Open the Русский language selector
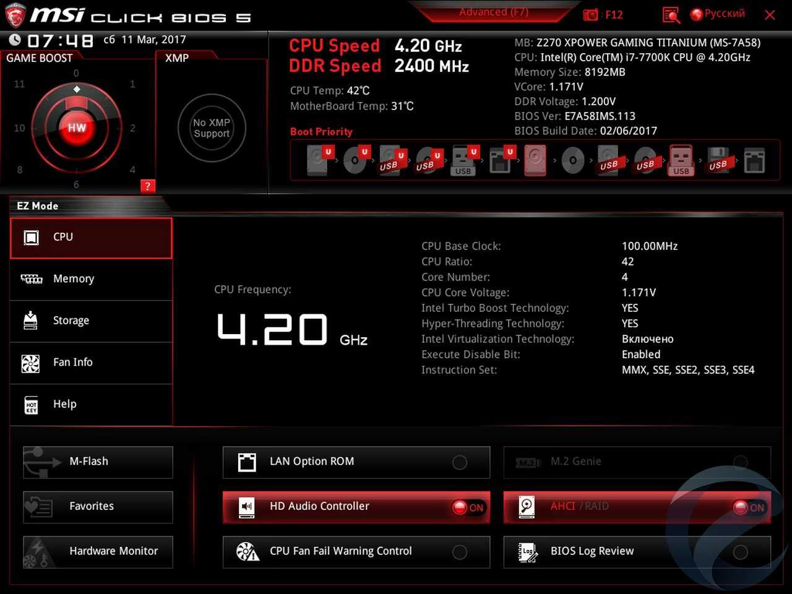 point(718,14)
